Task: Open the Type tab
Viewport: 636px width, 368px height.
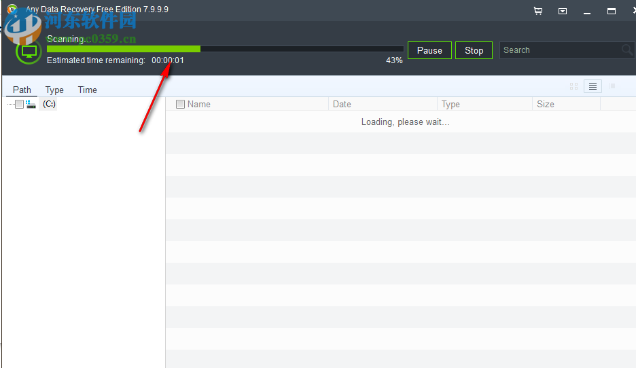Action: tap(54, 90)
